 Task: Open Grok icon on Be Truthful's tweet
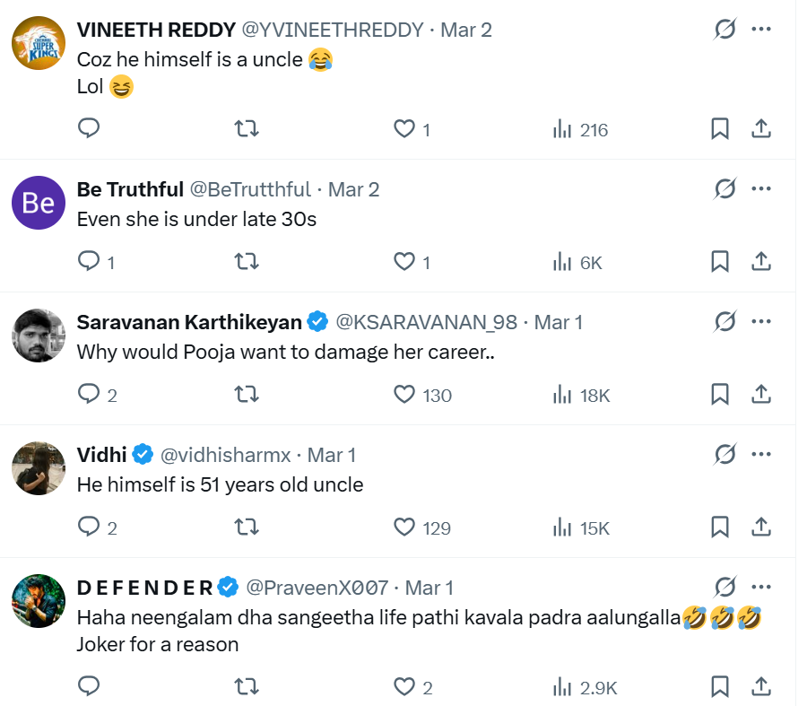(725, 189)
